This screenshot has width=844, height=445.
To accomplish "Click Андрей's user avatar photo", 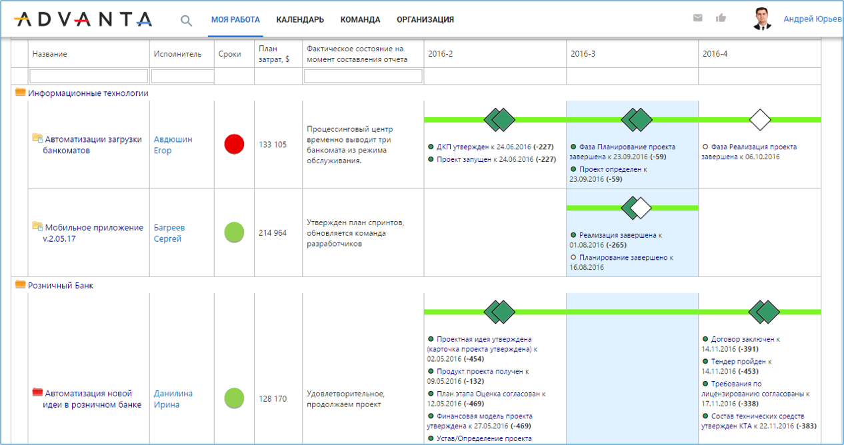I will pyautogui.click(x=762, y=19).
